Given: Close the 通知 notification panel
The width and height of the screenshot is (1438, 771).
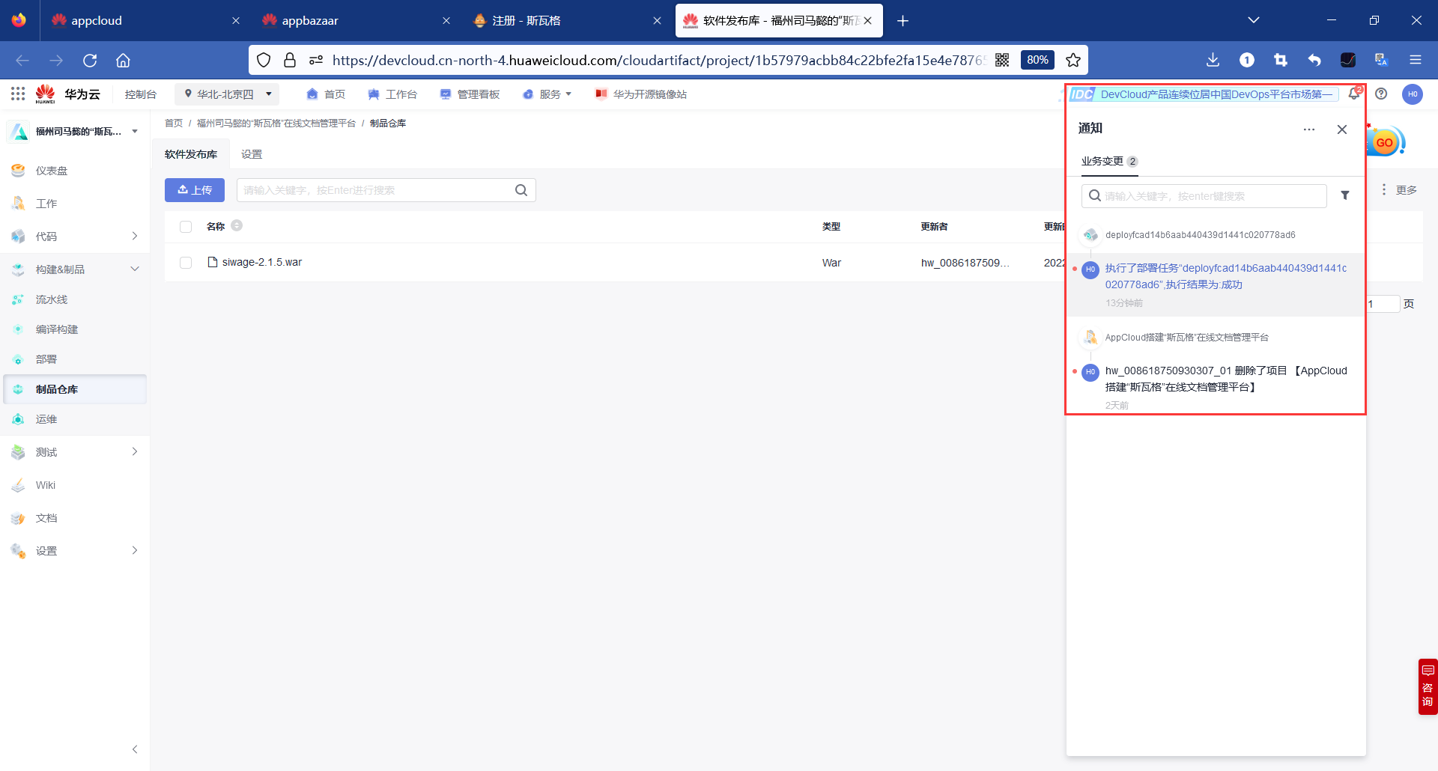Looking at the screenshot, I should coord(1342,129).
